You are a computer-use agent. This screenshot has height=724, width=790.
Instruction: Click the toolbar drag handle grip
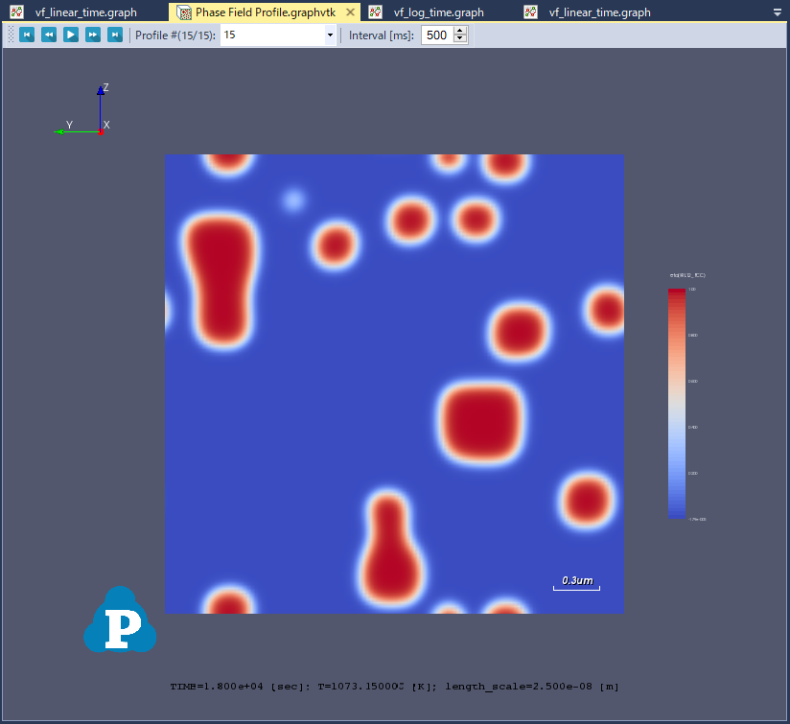11,35
